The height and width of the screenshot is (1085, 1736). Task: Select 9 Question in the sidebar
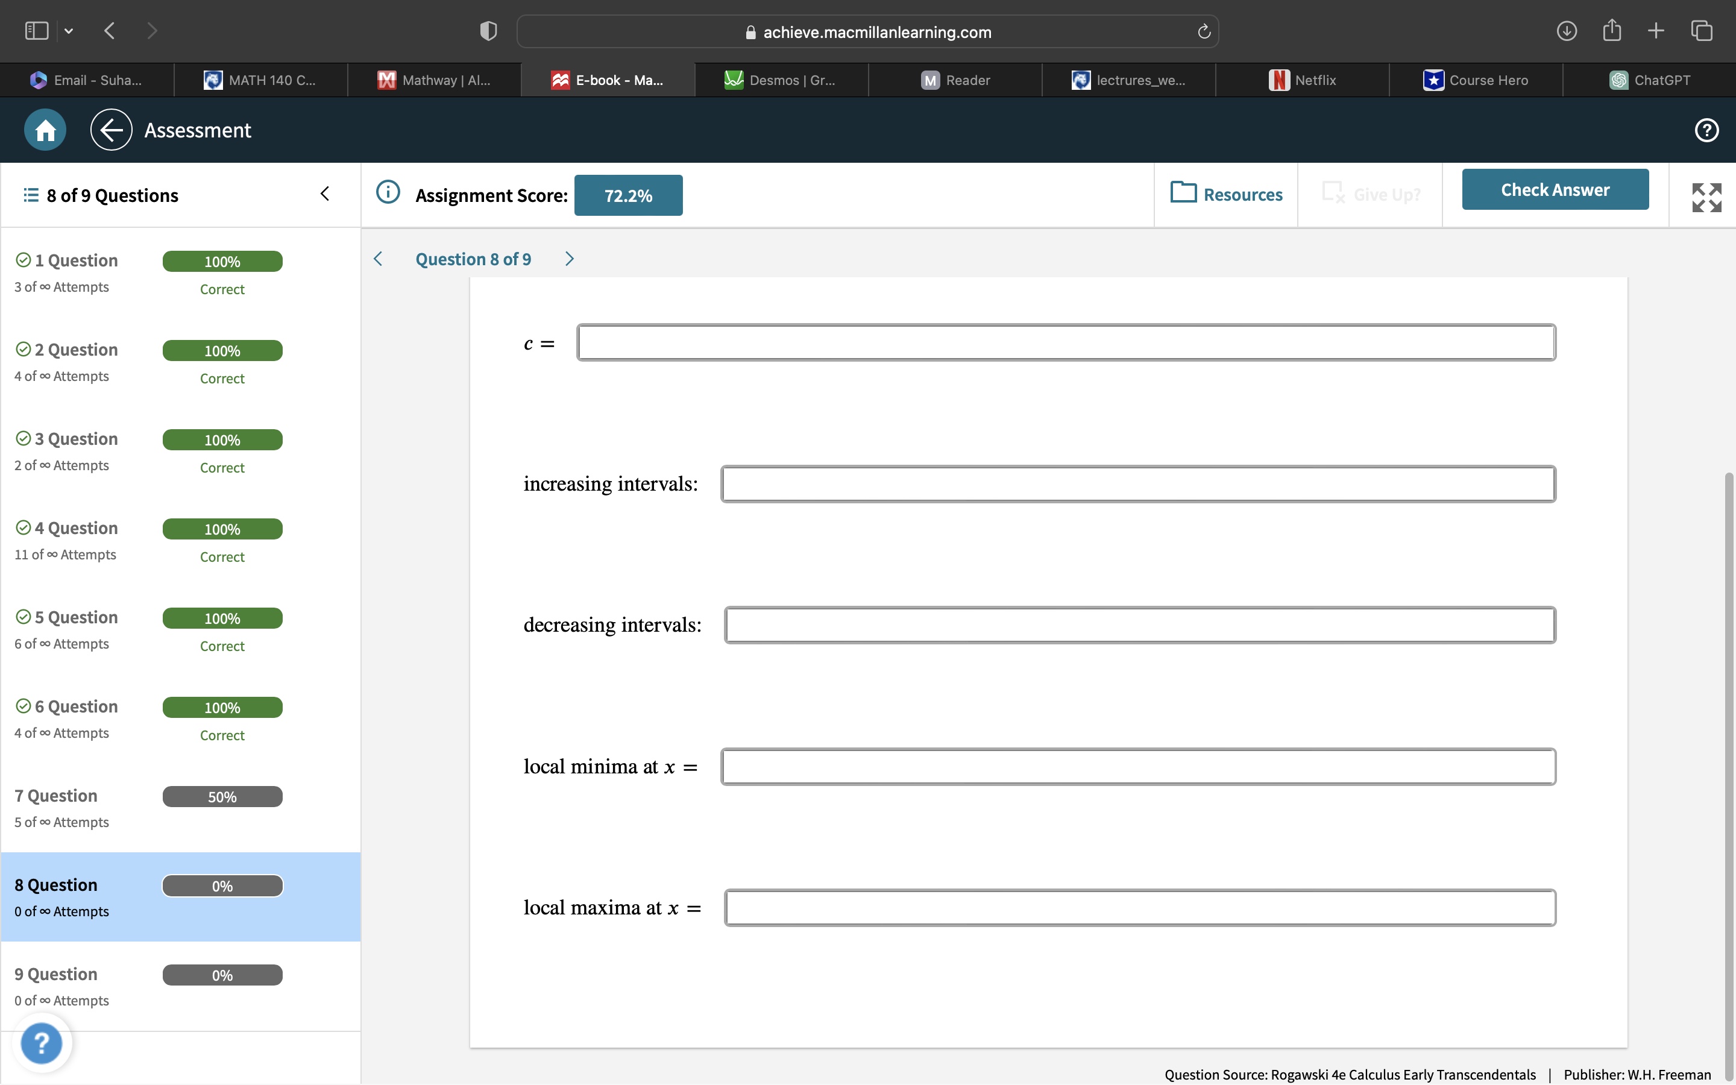56,973
